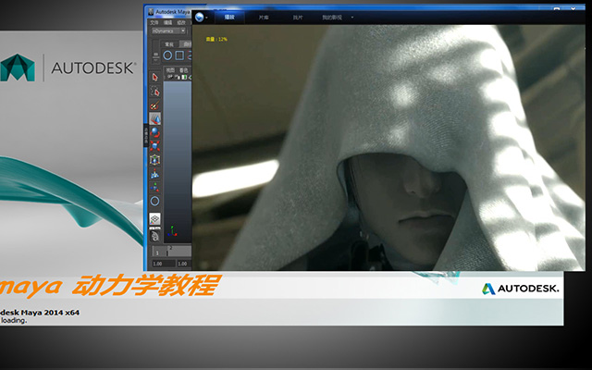Click the media player bird logo
Screen dimensions: 592x370
[200, 17]
